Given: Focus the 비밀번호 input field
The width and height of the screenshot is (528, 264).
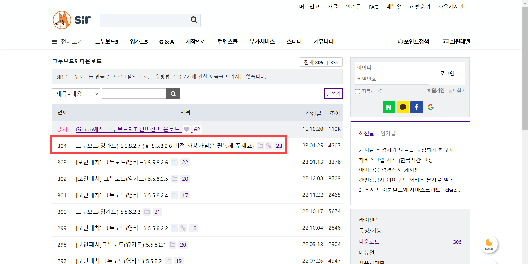Looking at the screenshot, I should [x=392, y=79].
